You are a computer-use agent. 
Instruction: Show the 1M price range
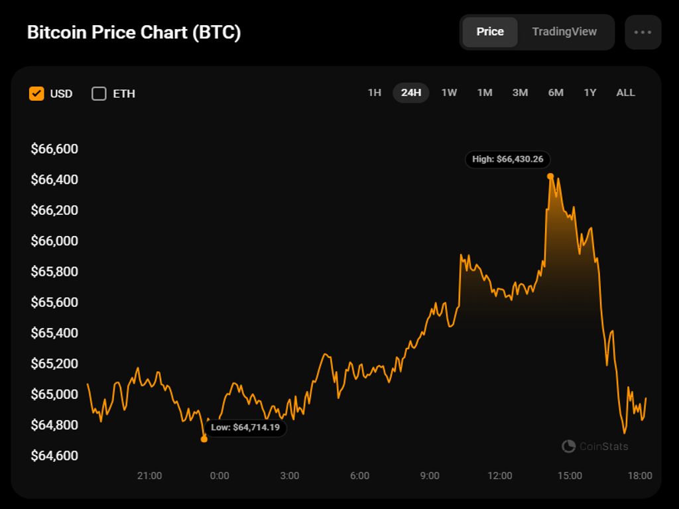coord(485,93)
